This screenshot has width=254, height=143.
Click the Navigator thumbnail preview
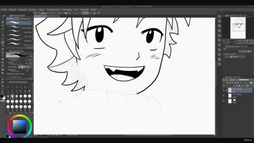[238, 28]
